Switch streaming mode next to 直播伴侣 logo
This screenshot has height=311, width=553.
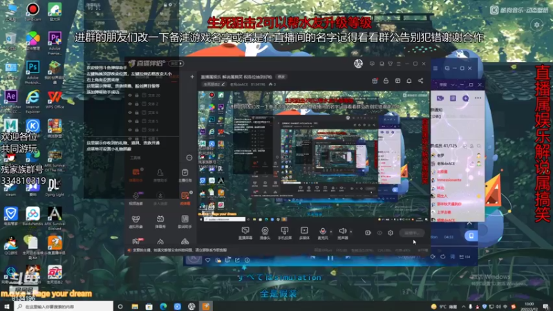(176, 64)
